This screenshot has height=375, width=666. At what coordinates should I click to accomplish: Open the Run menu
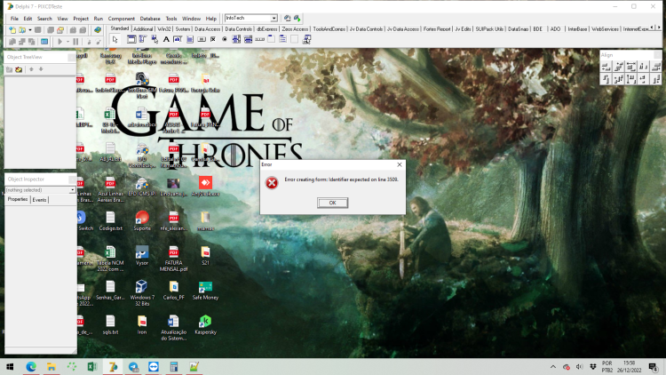click(x=98, y=19)
